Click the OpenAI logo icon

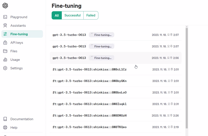click(5, 6)
